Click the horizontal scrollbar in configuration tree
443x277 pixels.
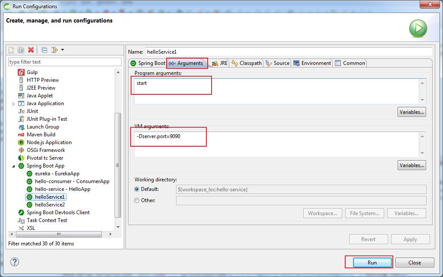pos(59,234)
